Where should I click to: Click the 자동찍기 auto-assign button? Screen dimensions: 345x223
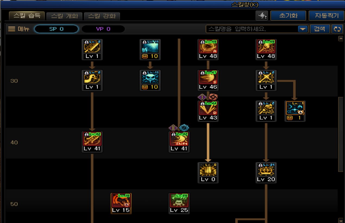click(x=327, y=16)
